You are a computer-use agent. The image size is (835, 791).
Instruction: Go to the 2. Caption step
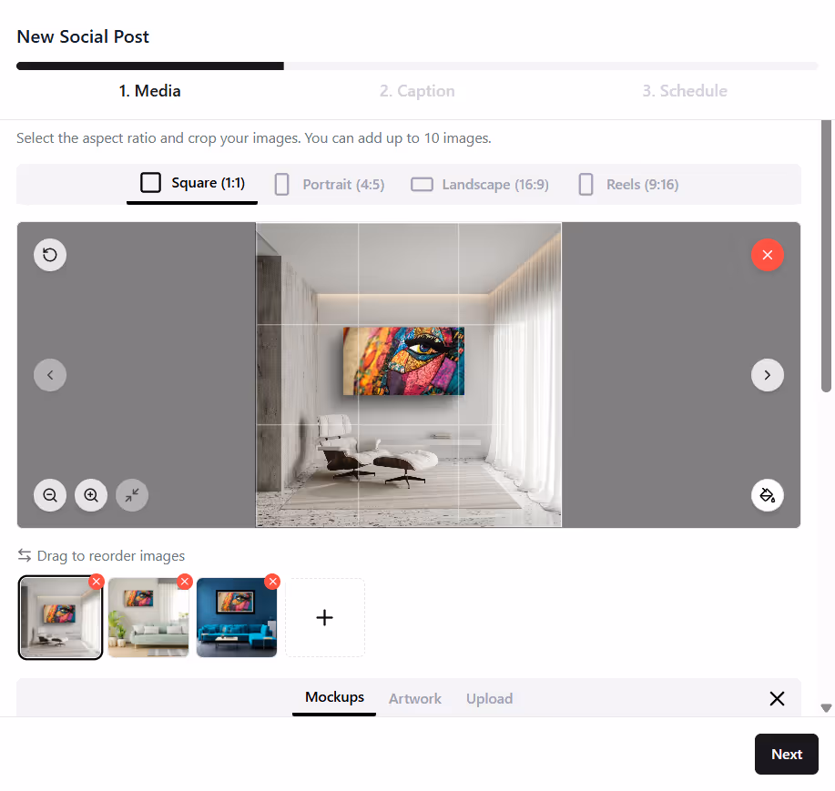[417, 90]
